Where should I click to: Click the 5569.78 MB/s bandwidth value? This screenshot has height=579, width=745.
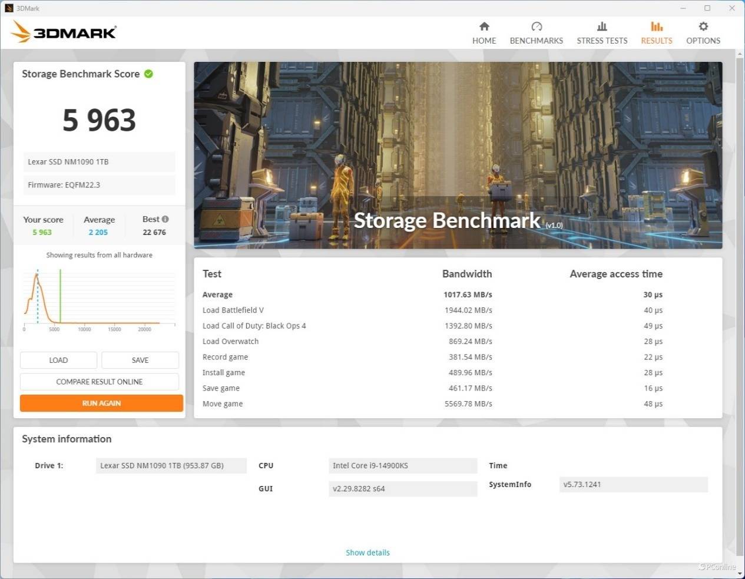tap(468, 404)
